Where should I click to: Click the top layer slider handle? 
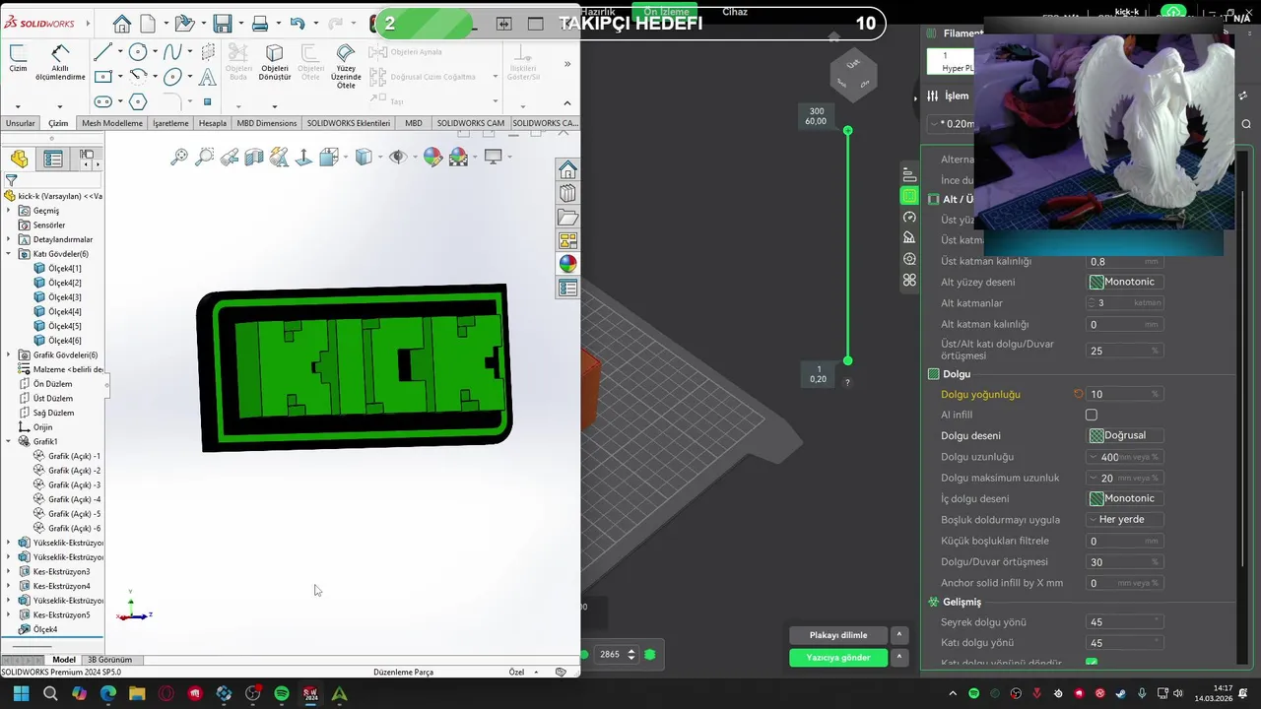pyautogui.click(x=847, y=130)
